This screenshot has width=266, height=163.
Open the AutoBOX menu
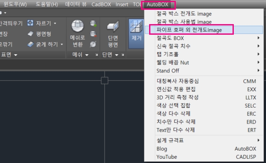pyautogui.click(x=158, y=5)
